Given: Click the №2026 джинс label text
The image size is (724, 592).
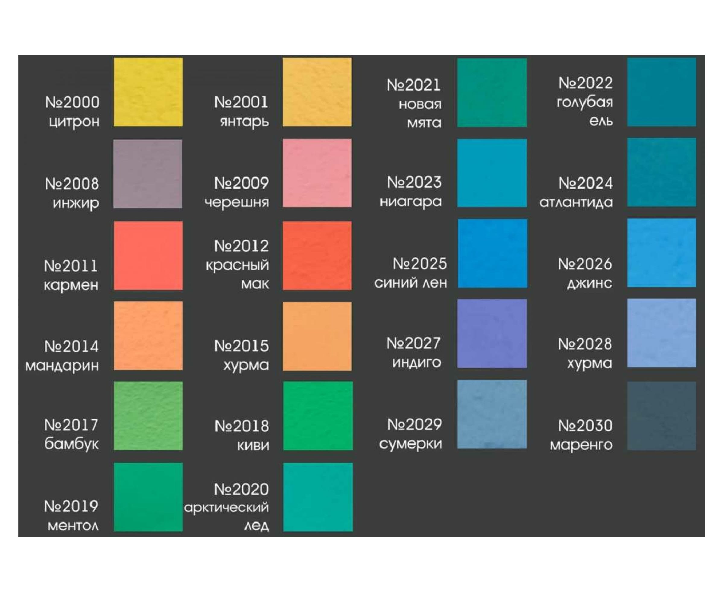Looking at the screenshot, I should (x=585, y=273).
